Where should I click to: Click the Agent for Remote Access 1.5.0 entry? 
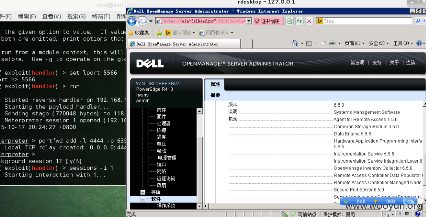(x=366, y=119)
